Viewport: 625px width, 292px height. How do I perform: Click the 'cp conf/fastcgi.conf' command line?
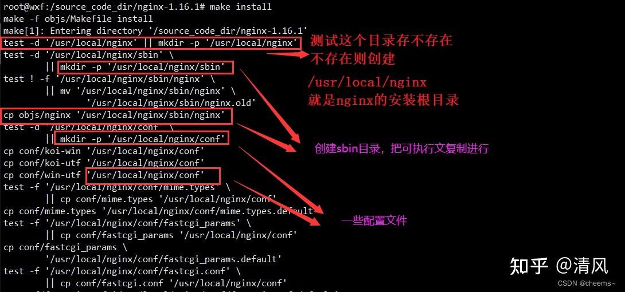(x=166, y=283)
